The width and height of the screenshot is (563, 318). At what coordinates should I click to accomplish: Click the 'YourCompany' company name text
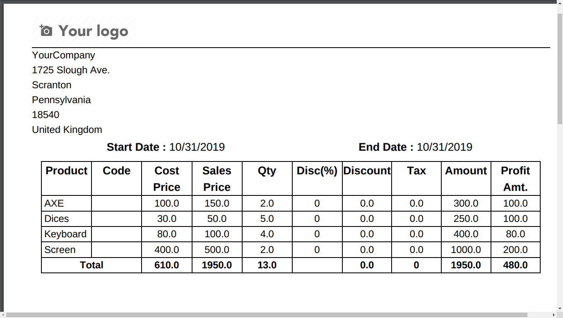coord(64,55)
